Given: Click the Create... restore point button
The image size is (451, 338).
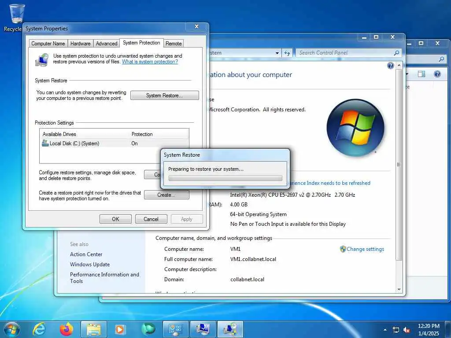Looking at the screenshot, I should 166,195.
